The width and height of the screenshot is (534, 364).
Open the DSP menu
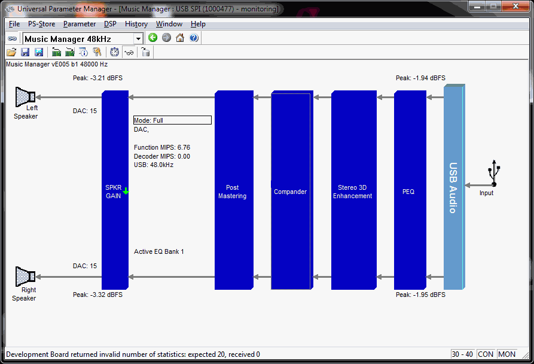[x=110, y=24]
